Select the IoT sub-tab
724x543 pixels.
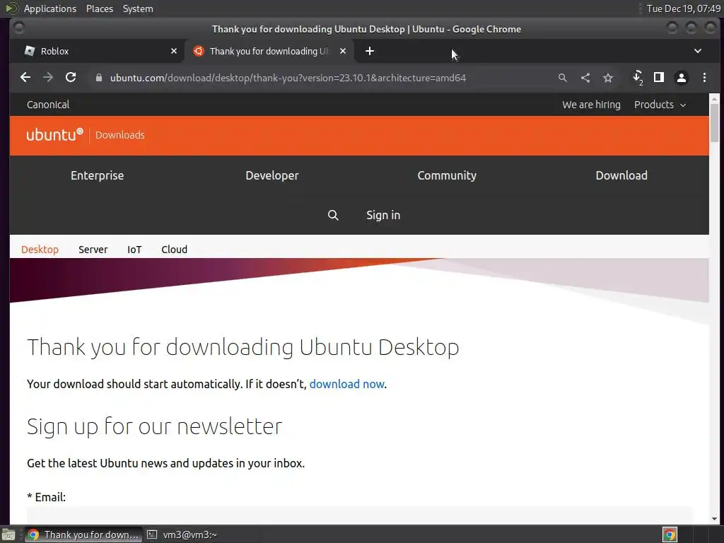134,250
